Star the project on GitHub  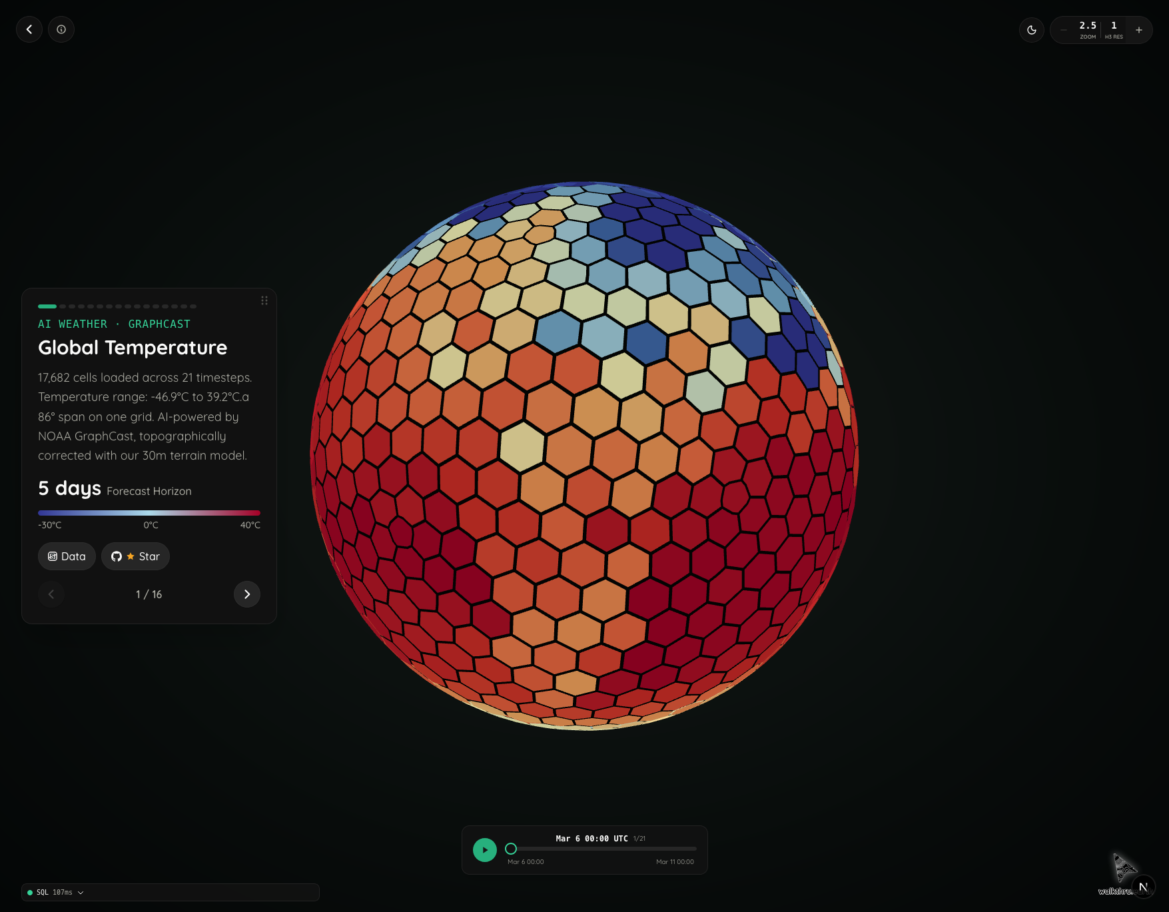click(x=135, y=556)
